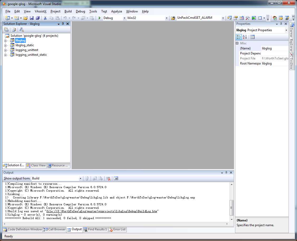Start debugging with the green play icon
297x241 pixels.
click(99, 18)
